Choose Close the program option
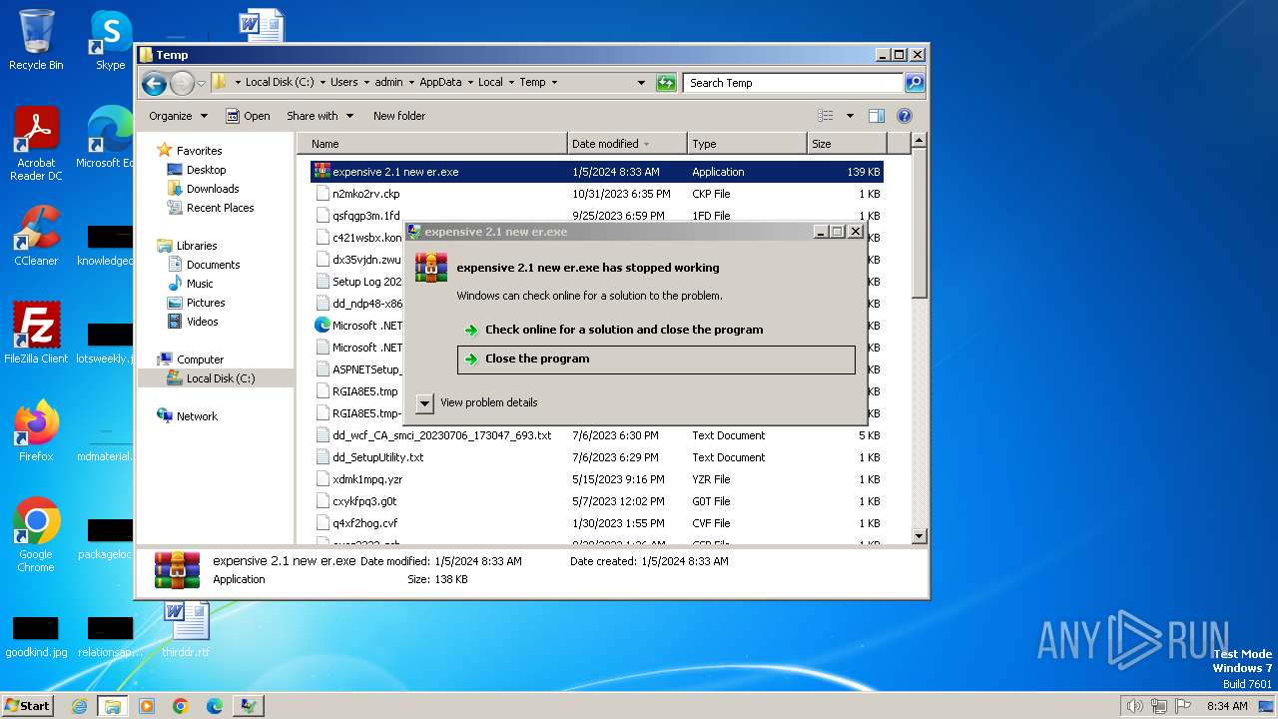 point(656,359)
